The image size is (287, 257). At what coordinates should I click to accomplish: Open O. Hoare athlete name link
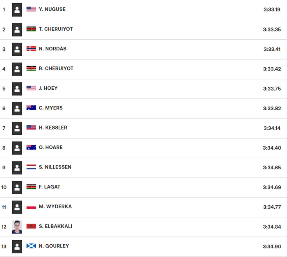click(x=51, y=147)
